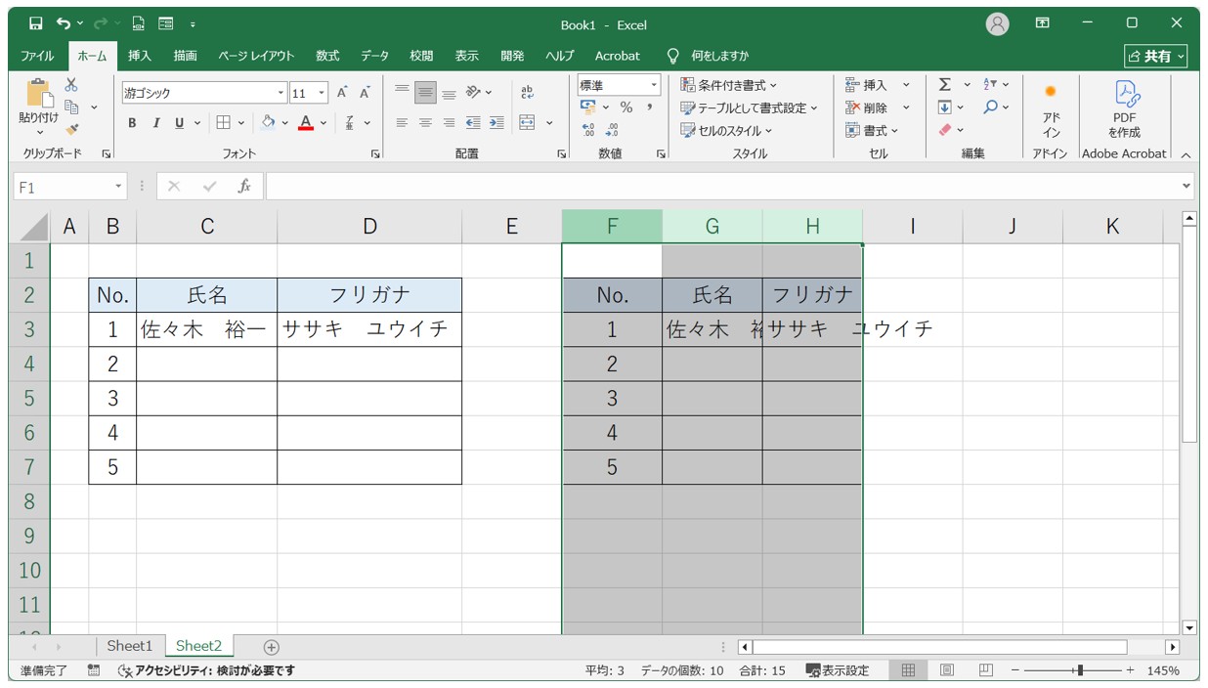Add a new sheet with plus button

click(272, 647)
